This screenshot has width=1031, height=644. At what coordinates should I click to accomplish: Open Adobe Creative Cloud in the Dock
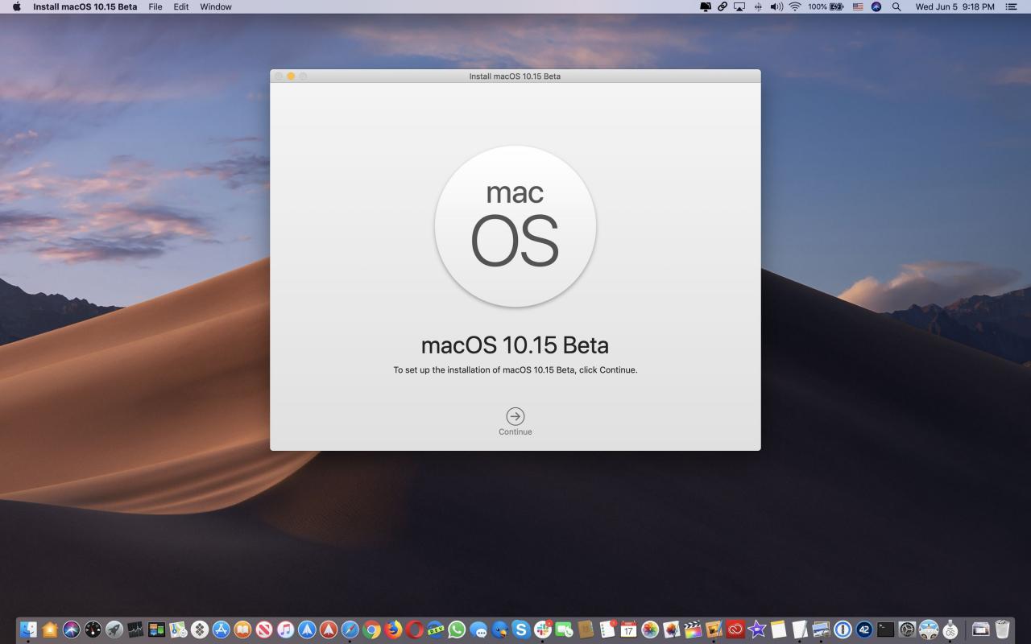click(x=735, y=630)
